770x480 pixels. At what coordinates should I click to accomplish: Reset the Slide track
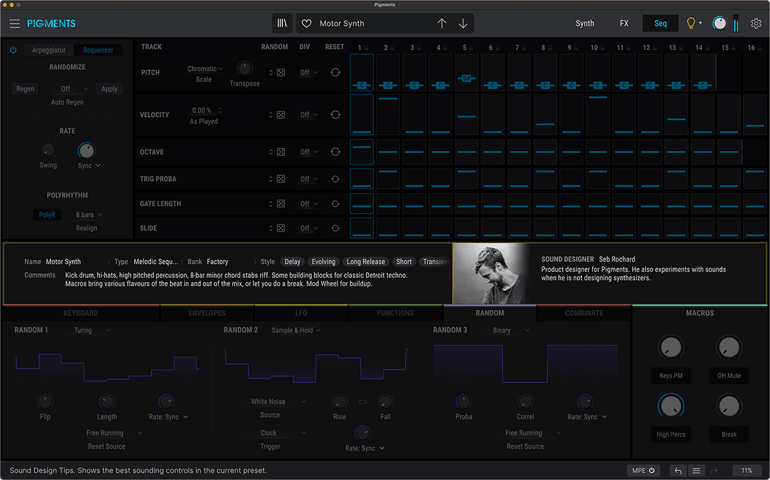(335, 228)
